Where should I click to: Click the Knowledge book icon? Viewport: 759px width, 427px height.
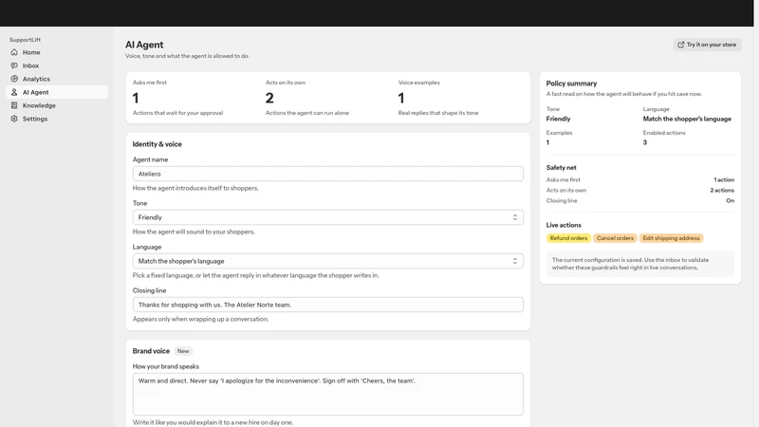(14, 105)
